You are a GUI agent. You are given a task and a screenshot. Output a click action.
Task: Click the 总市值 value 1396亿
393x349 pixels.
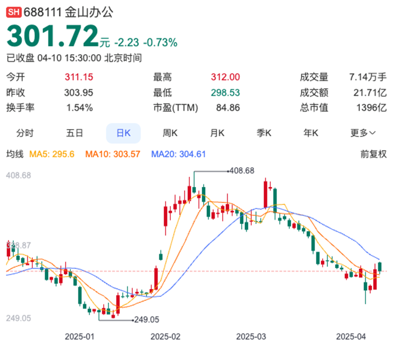(x=372, y=108)
